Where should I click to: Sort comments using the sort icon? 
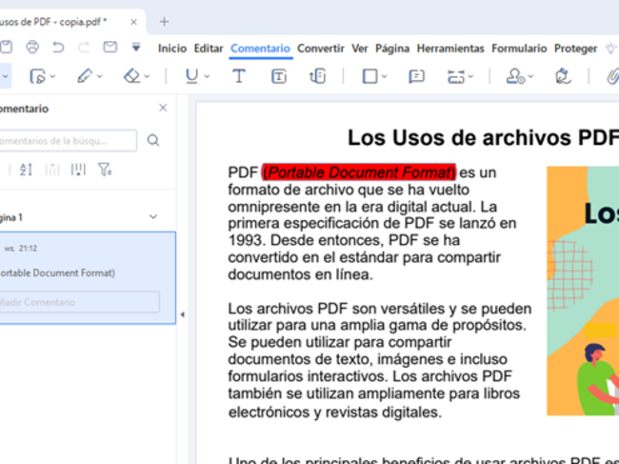pos(26,170)
